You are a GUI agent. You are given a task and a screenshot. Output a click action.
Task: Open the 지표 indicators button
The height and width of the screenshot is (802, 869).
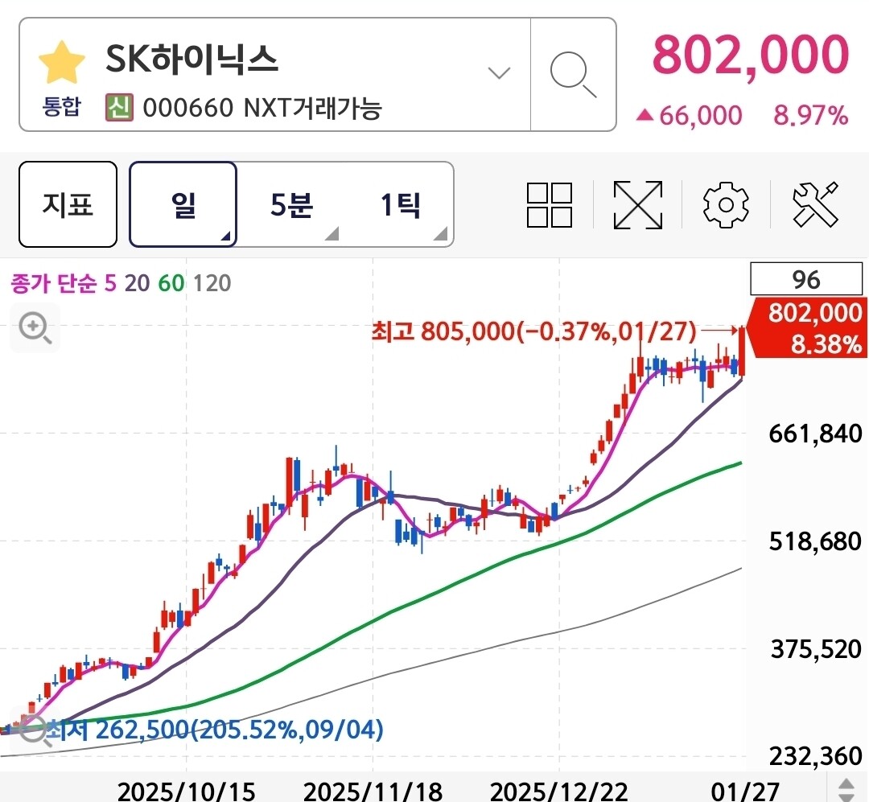point(68,204)
